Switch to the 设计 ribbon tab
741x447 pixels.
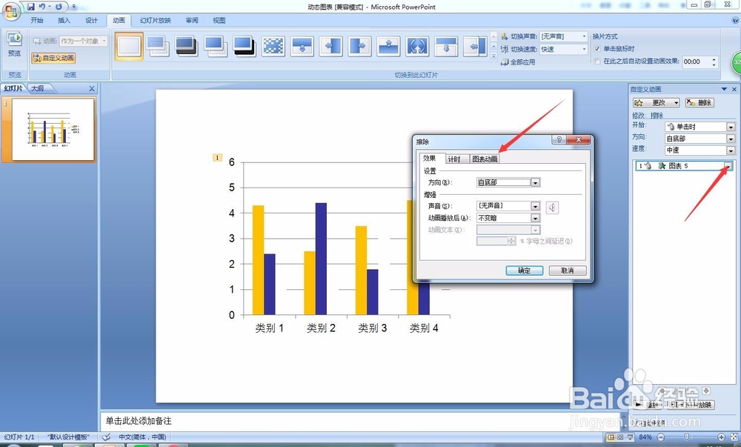[91, 20]
